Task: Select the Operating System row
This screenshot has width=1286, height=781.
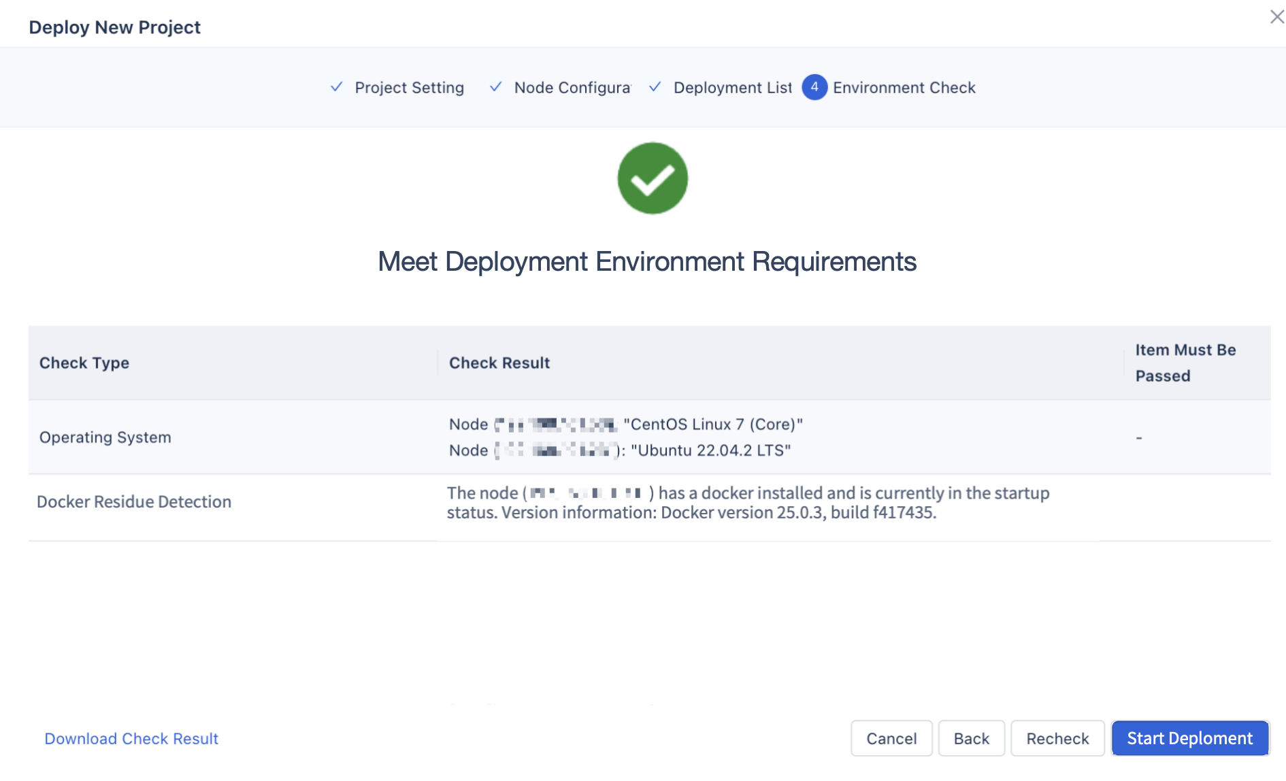Action: click(105, 437)
